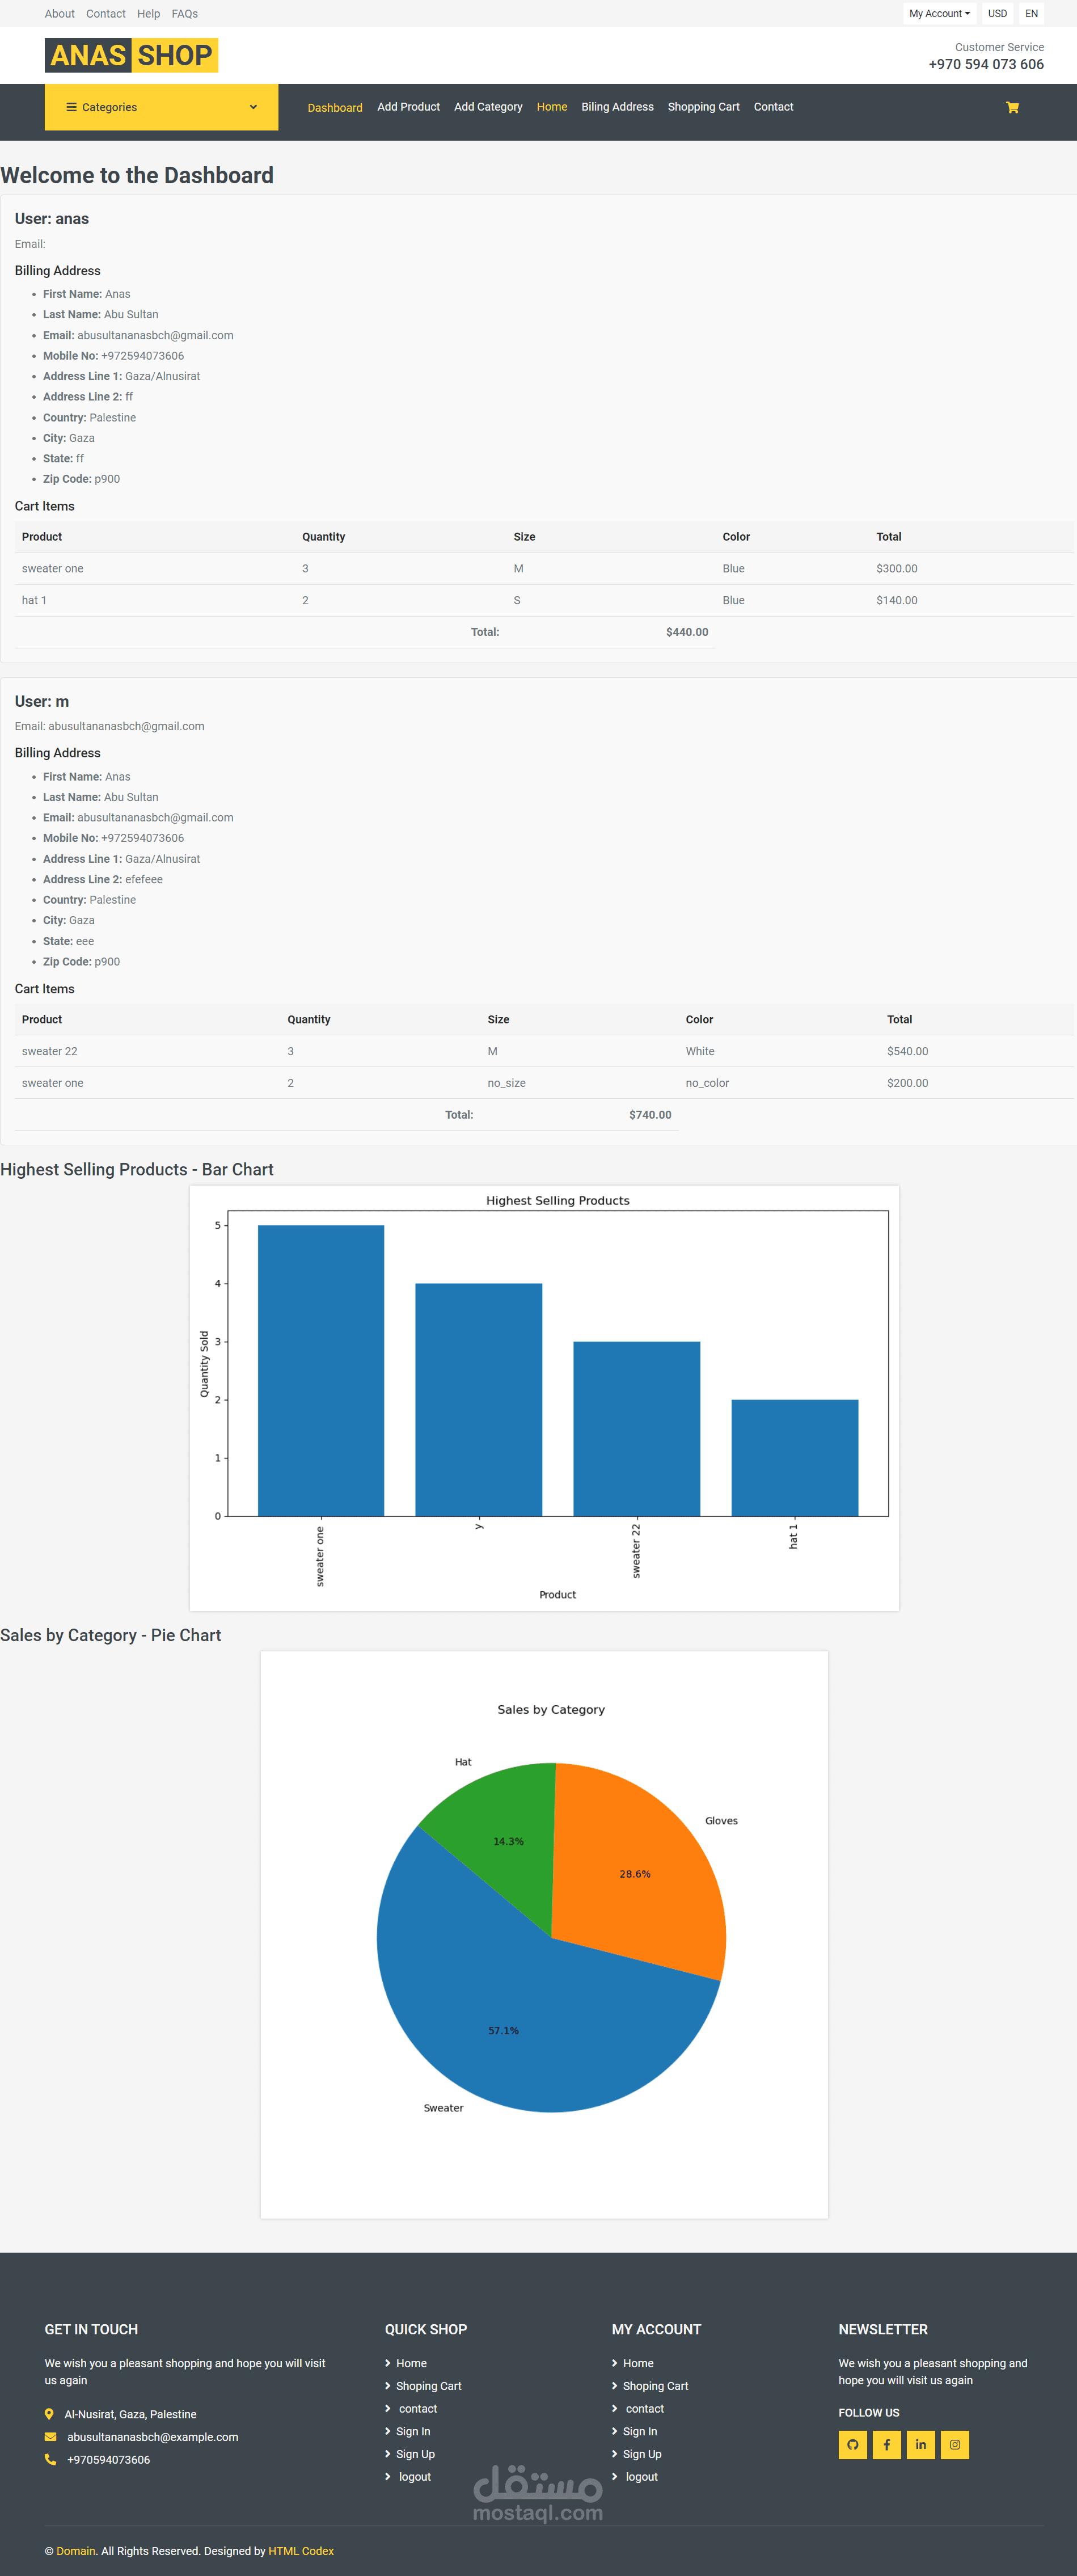The image size is (1077, 2576).
Task: Open the EN language selector
Action: pos(1031,14)
